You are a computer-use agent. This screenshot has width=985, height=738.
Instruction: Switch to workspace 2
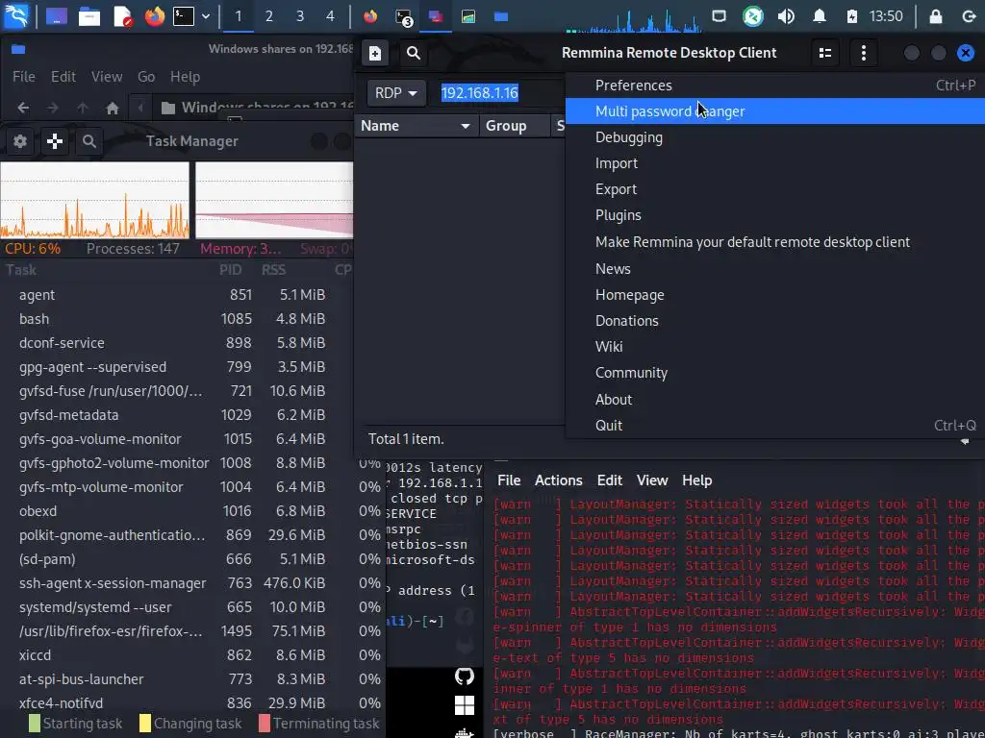click(x=269, y=16)
